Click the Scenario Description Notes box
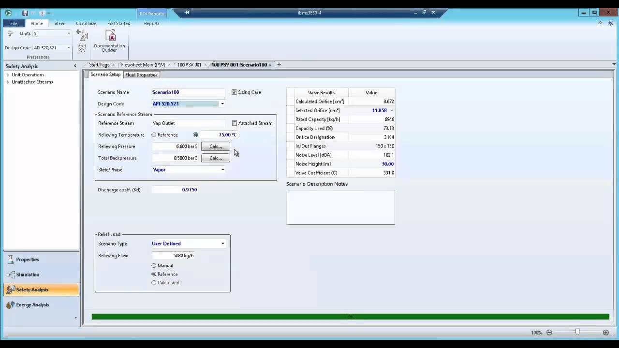 pyautogui.click(x=340, y=207)
